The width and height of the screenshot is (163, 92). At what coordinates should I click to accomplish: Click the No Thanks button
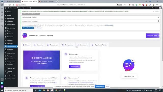37,28
